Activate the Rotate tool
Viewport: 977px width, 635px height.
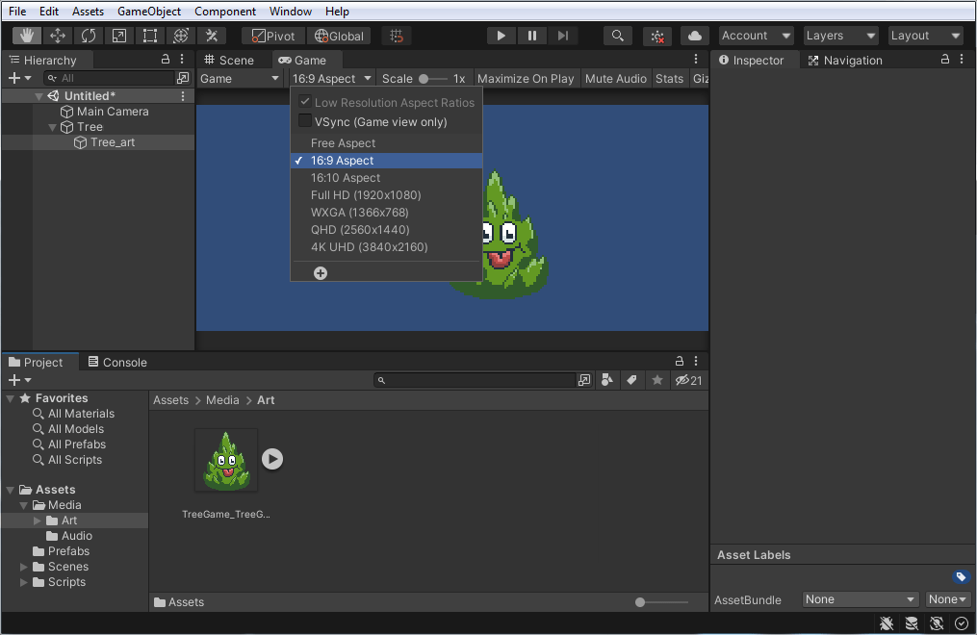pyautogui.click(x=89, y=35)
